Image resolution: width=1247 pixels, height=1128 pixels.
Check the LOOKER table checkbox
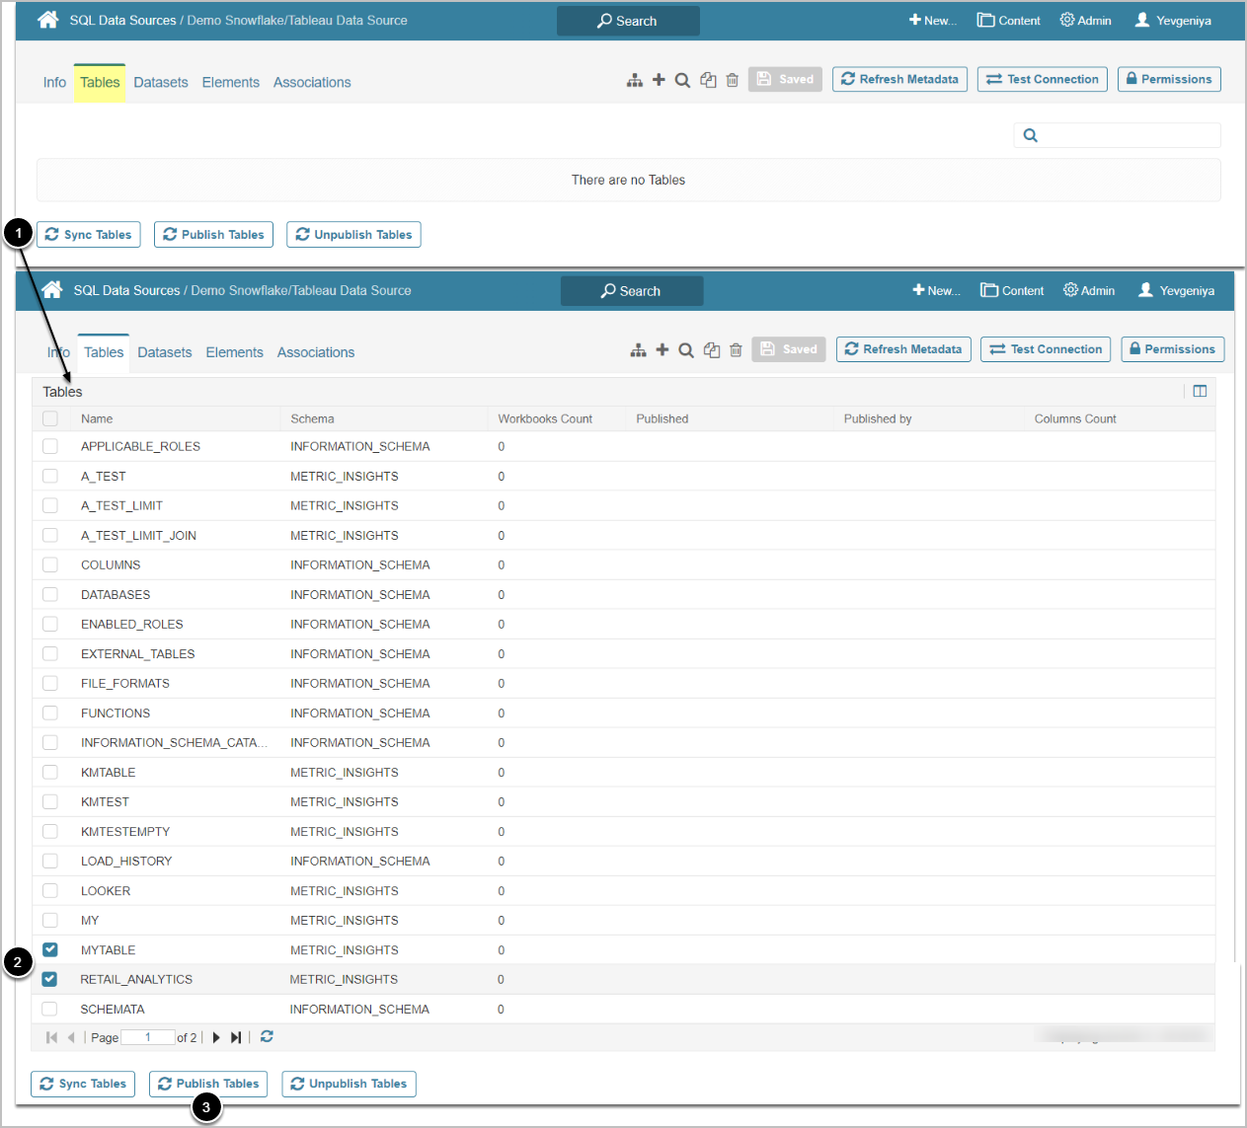50,890
